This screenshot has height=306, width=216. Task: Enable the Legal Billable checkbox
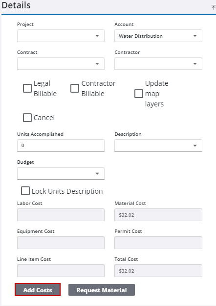pos(27,88)
